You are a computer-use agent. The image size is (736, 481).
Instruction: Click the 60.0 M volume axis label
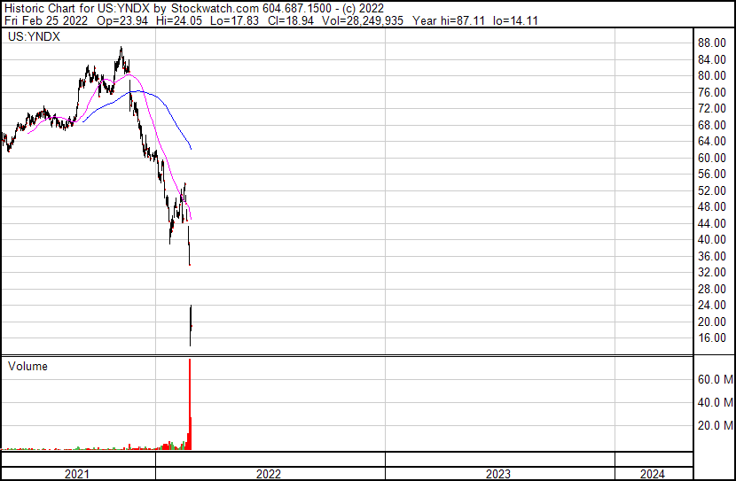tap(716, 379)
